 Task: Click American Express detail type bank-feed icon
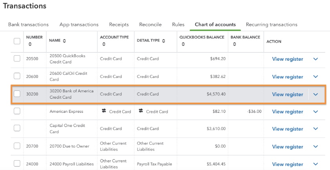tap(141, 110)
